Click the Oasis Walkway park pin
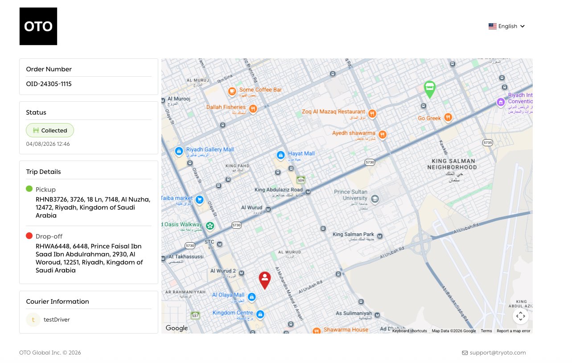This screenshot has width=572, height=363. click(210, 226)
